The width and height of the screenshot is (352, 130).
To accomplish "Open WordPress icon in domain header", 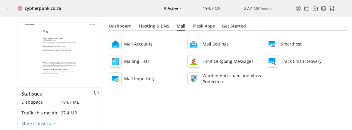I will click(298, 8).
